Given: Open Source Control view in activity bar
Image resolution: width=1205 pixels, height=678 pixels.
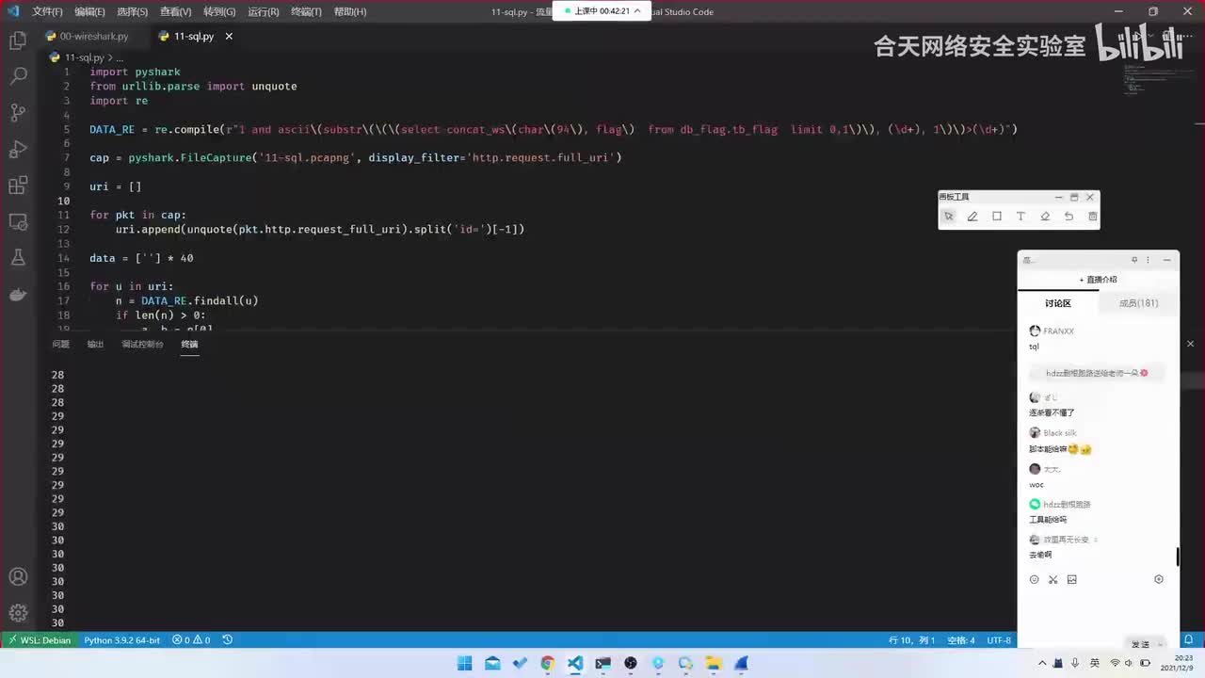Looking at the screenshot, I should [x=18, y=113].
